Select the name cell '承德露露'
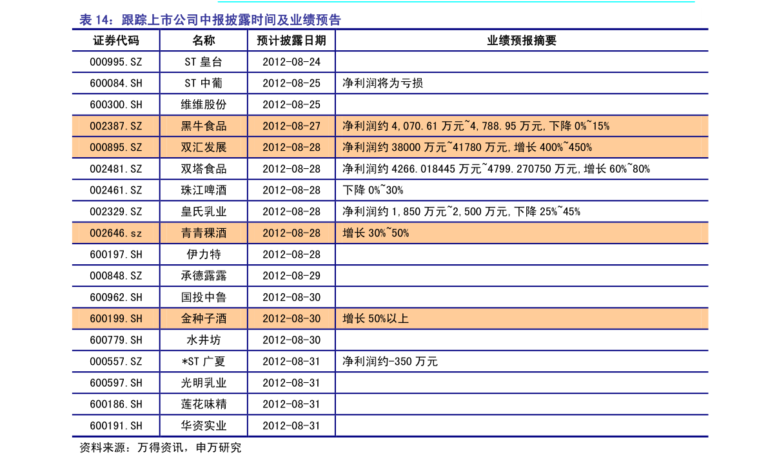The image size is (768, 466). (204, 276)
